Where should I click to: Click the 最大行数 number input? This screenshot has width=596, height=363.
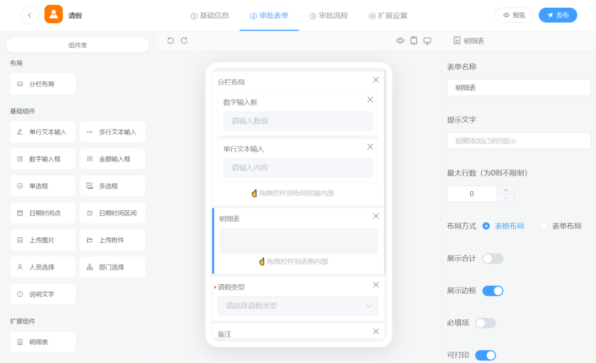[x=472, y=194]
